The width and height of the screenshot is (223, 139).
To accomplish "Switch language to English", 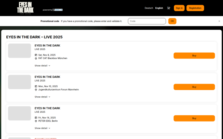I will tap(159, 8).
